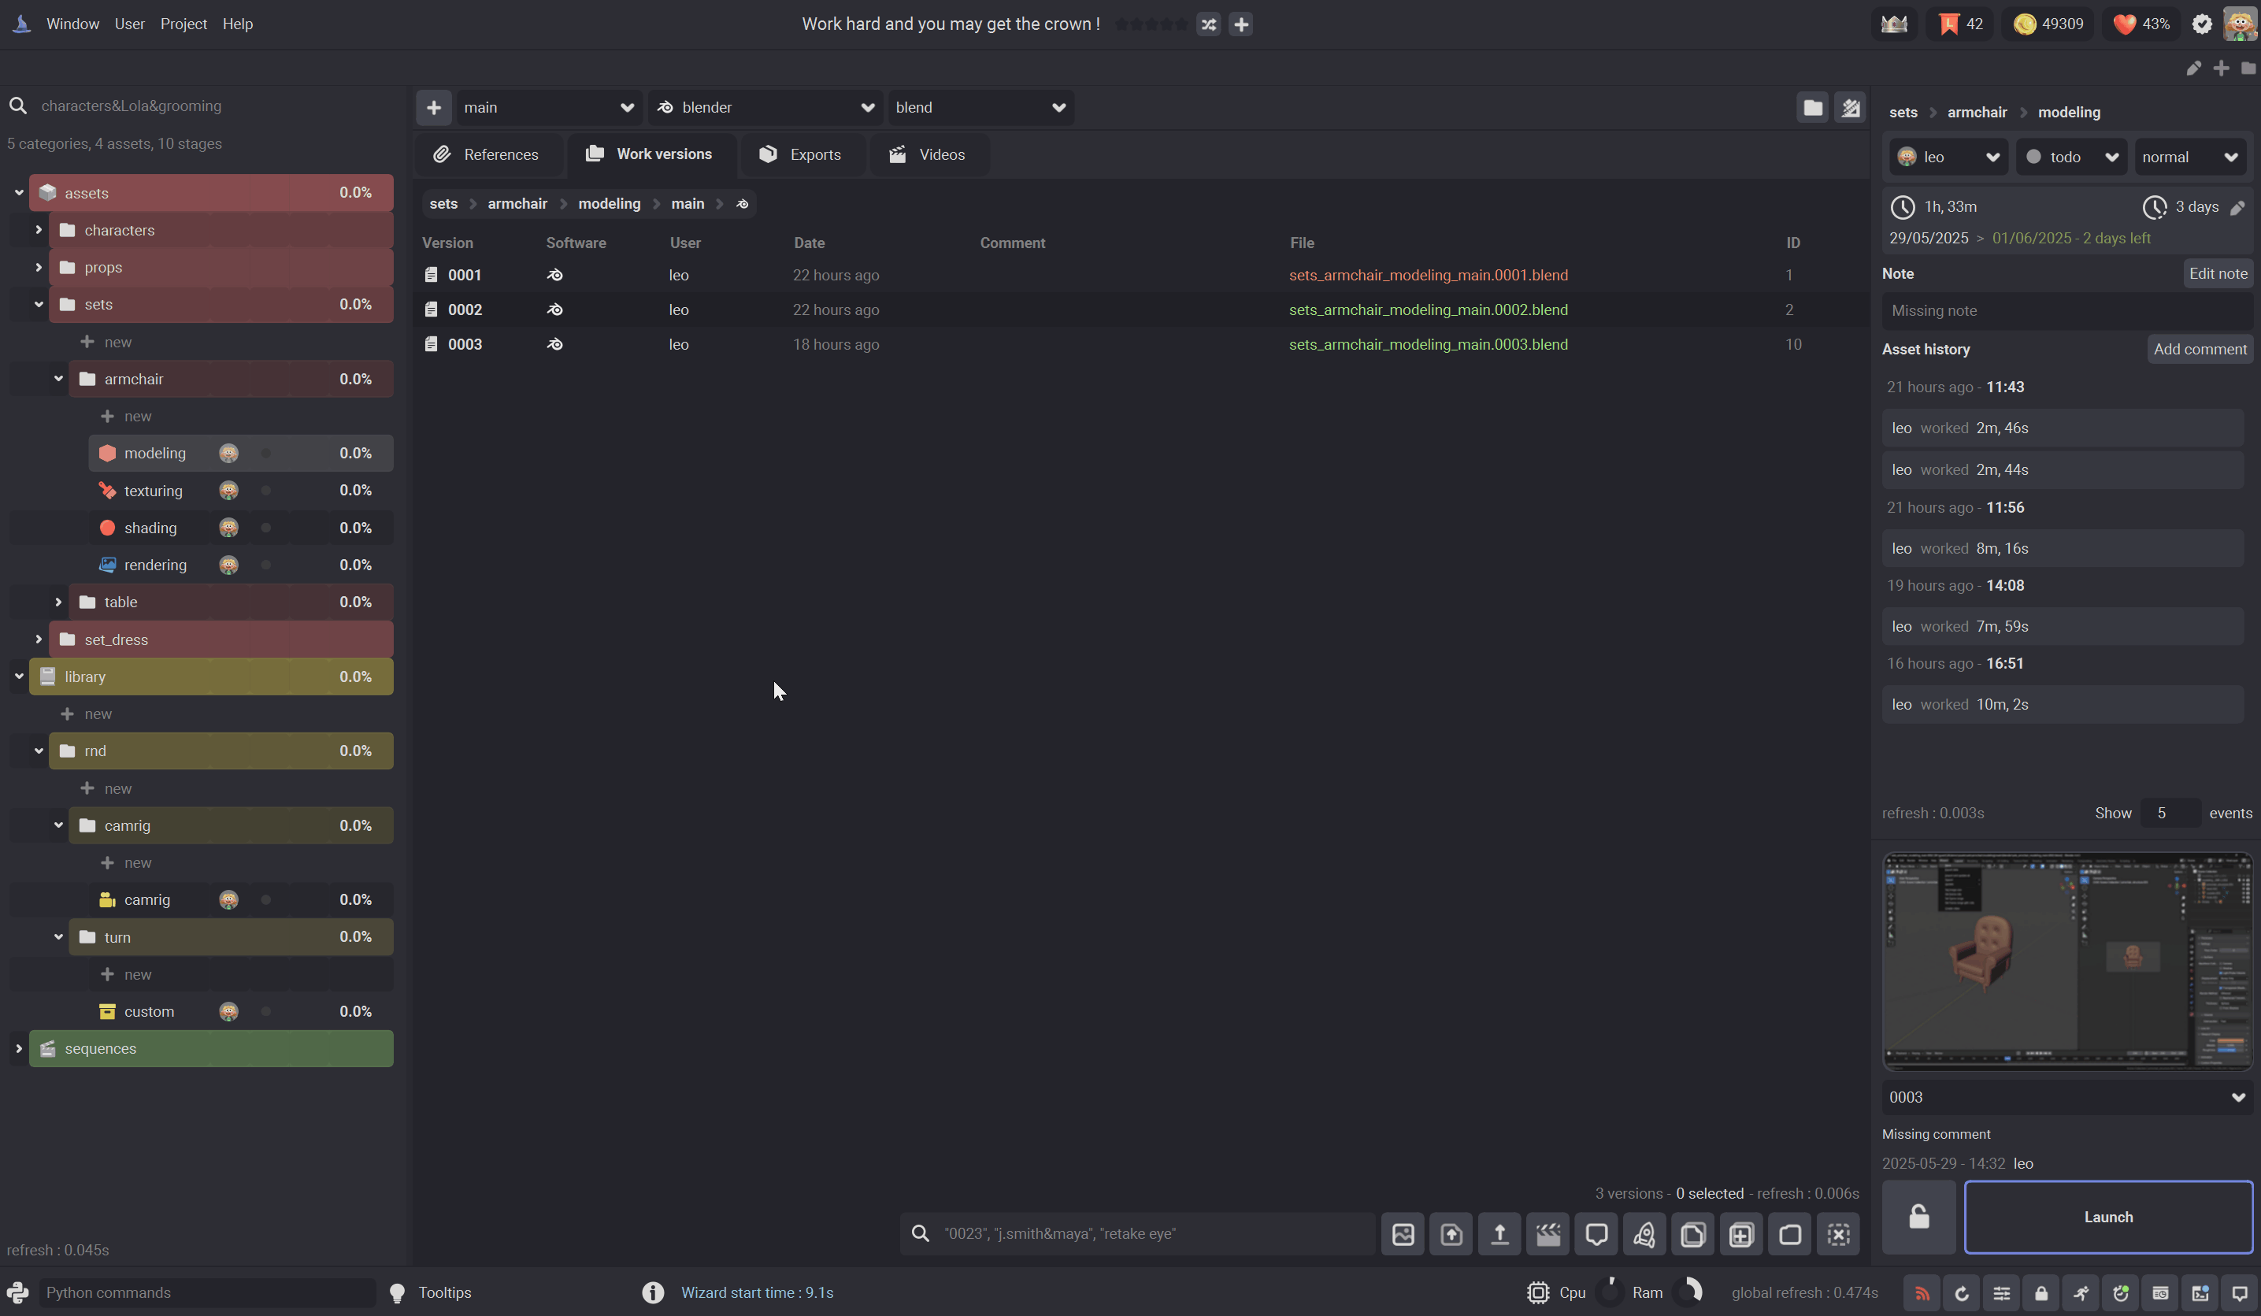
Task: Click the rocket launch icon in versions toolbar
Action: 1644,1234
